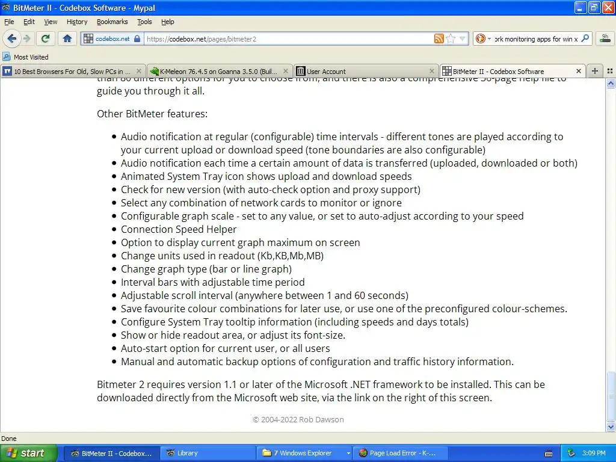Open the 7 Windows Explorer taskbar group
616x462 pixels.
(305, 454)
